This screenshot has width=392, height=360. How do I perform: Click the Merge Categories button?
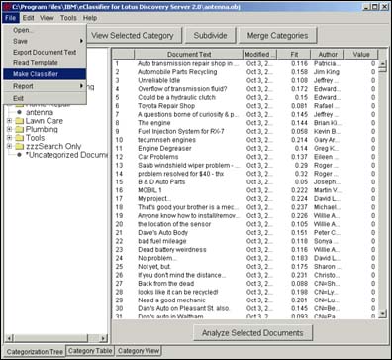tap(277, 36)
